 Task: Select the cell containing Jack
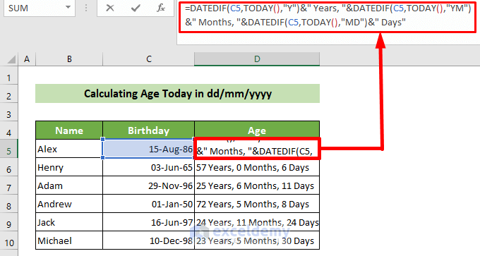(x=69, y=222)
